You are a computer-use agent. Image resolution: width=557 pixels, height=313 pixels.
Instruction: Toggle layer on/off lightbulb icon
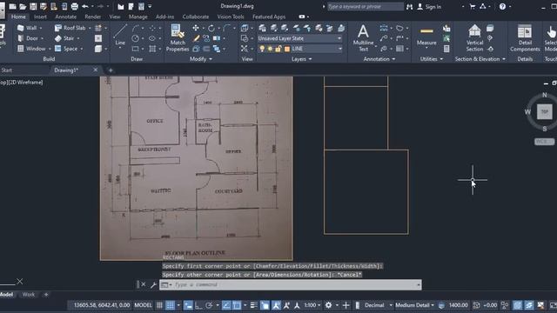click(x=262, y=49)
